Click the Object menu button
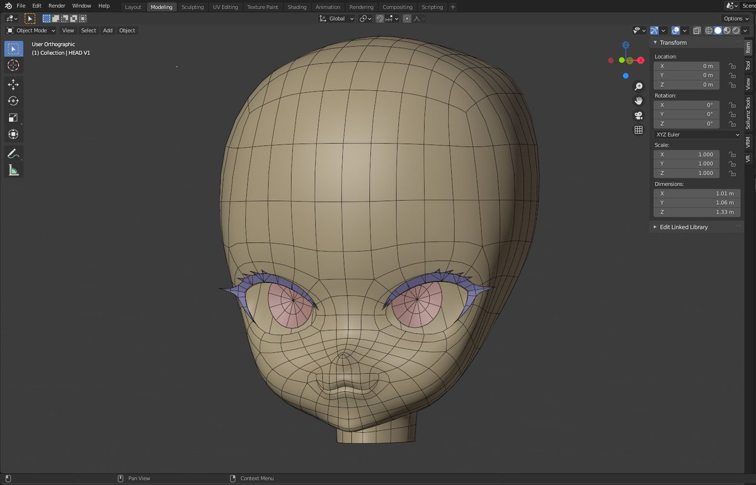This screenshot has height=485, width=756. (x=127, y=30)
